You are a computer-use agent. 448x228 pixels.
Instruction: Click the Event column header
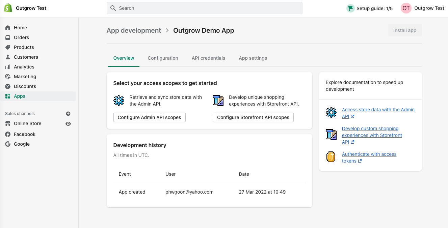coord(125,174)
